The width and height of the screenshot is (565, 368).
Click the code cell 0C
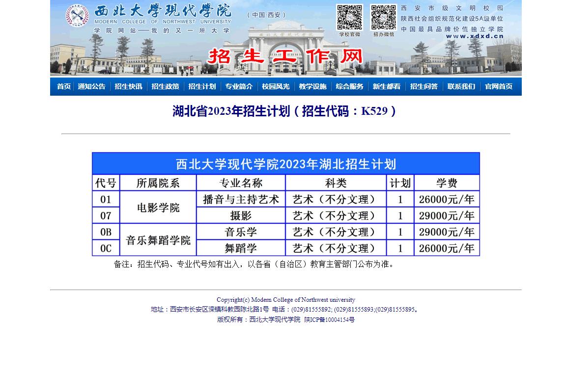point(106,248)
